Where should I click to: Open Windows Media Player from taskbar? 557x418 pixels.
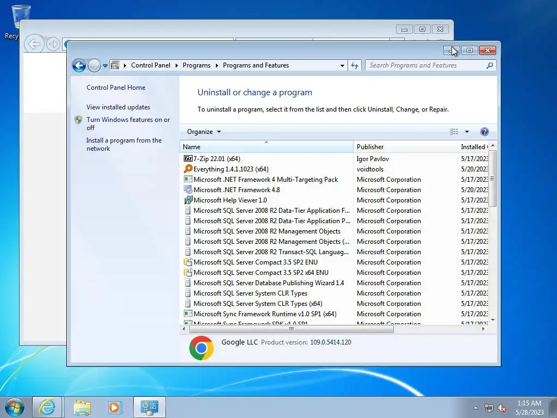point(114,407)
